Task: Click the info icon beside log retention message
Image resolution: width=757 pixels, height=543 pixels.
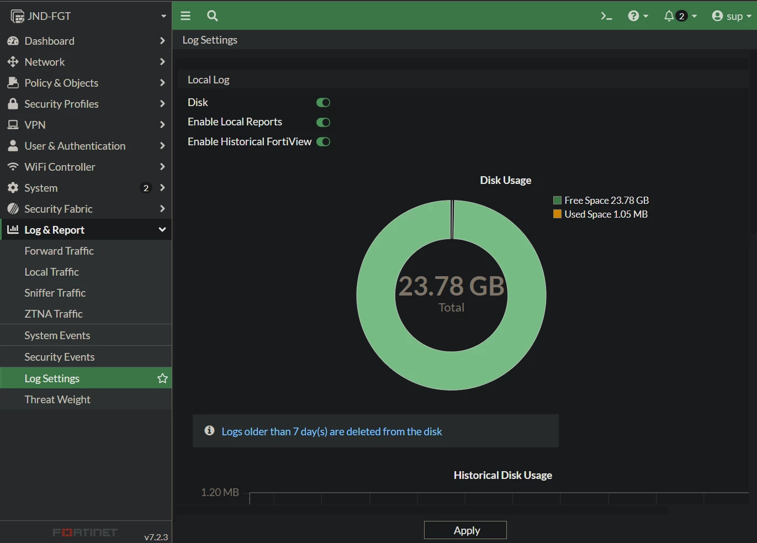Action: (x=209, y=430)
